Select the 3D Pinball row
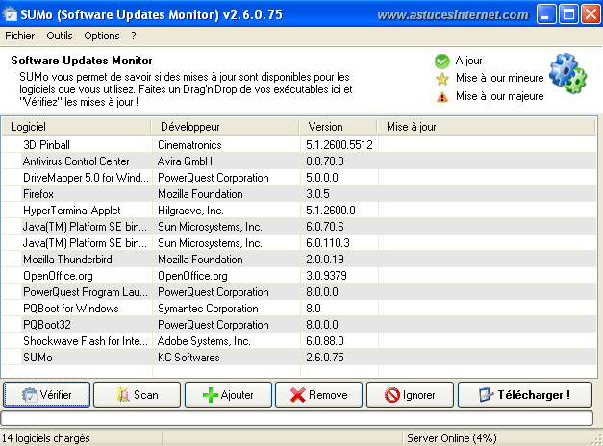 [x=299, y=144]
